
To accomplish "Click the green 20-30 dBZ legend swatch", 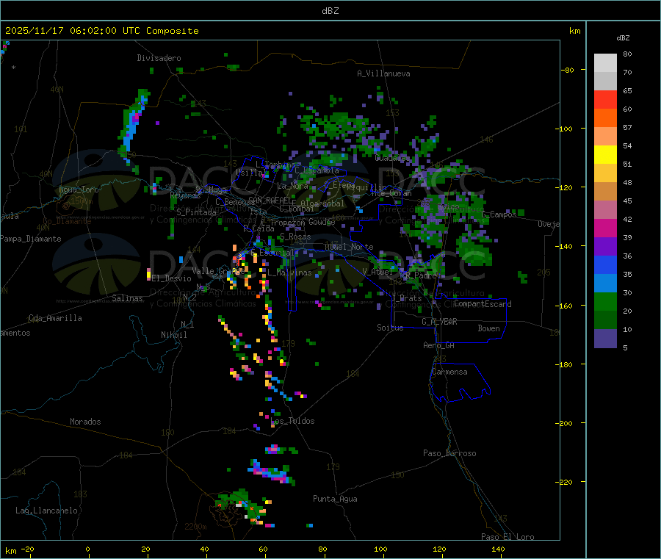I will coord(605,301).
